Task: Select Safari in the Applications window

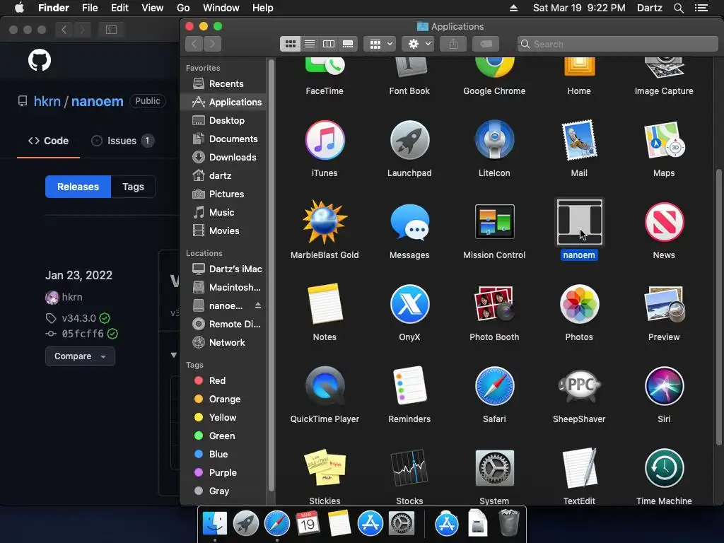Action: pos(494,386)
